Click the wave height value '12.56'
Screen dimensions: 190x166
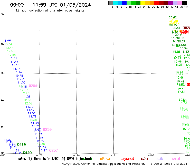coord(12,55)
